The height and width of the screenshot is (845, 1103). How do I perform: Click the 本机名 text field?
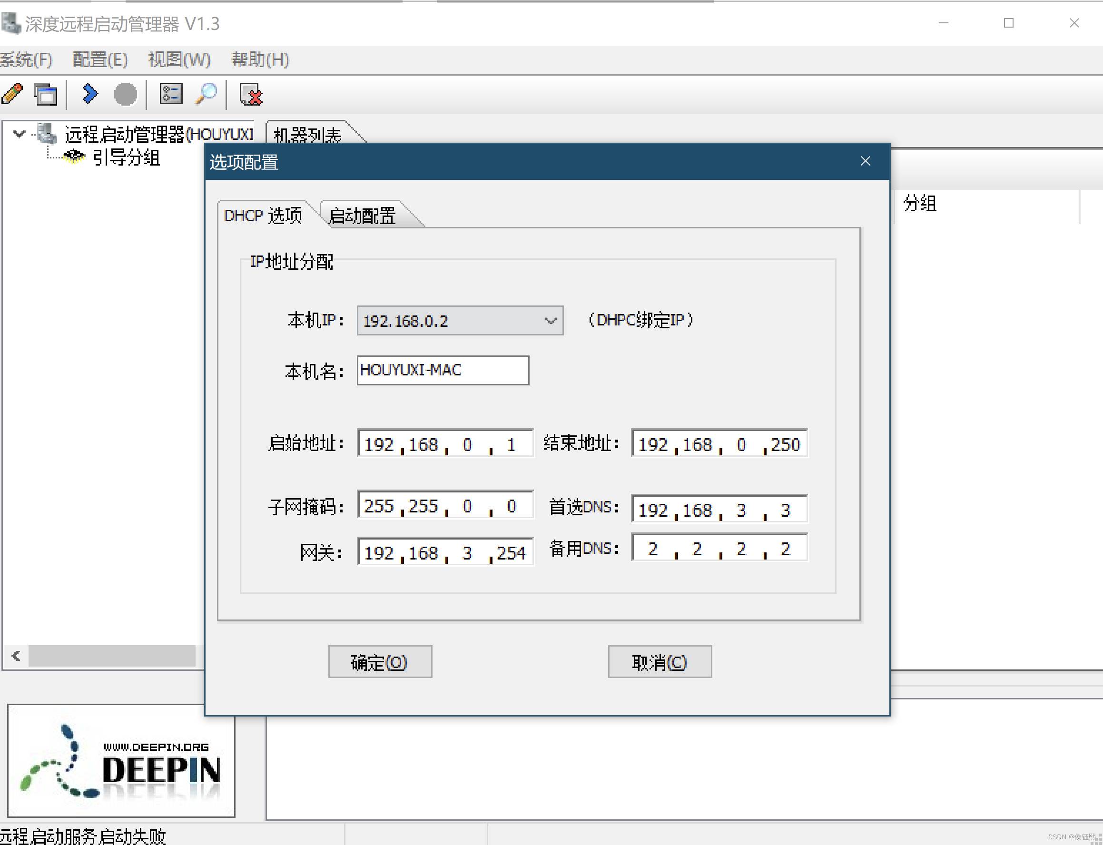pyautogui.click(x=443, y=370)
